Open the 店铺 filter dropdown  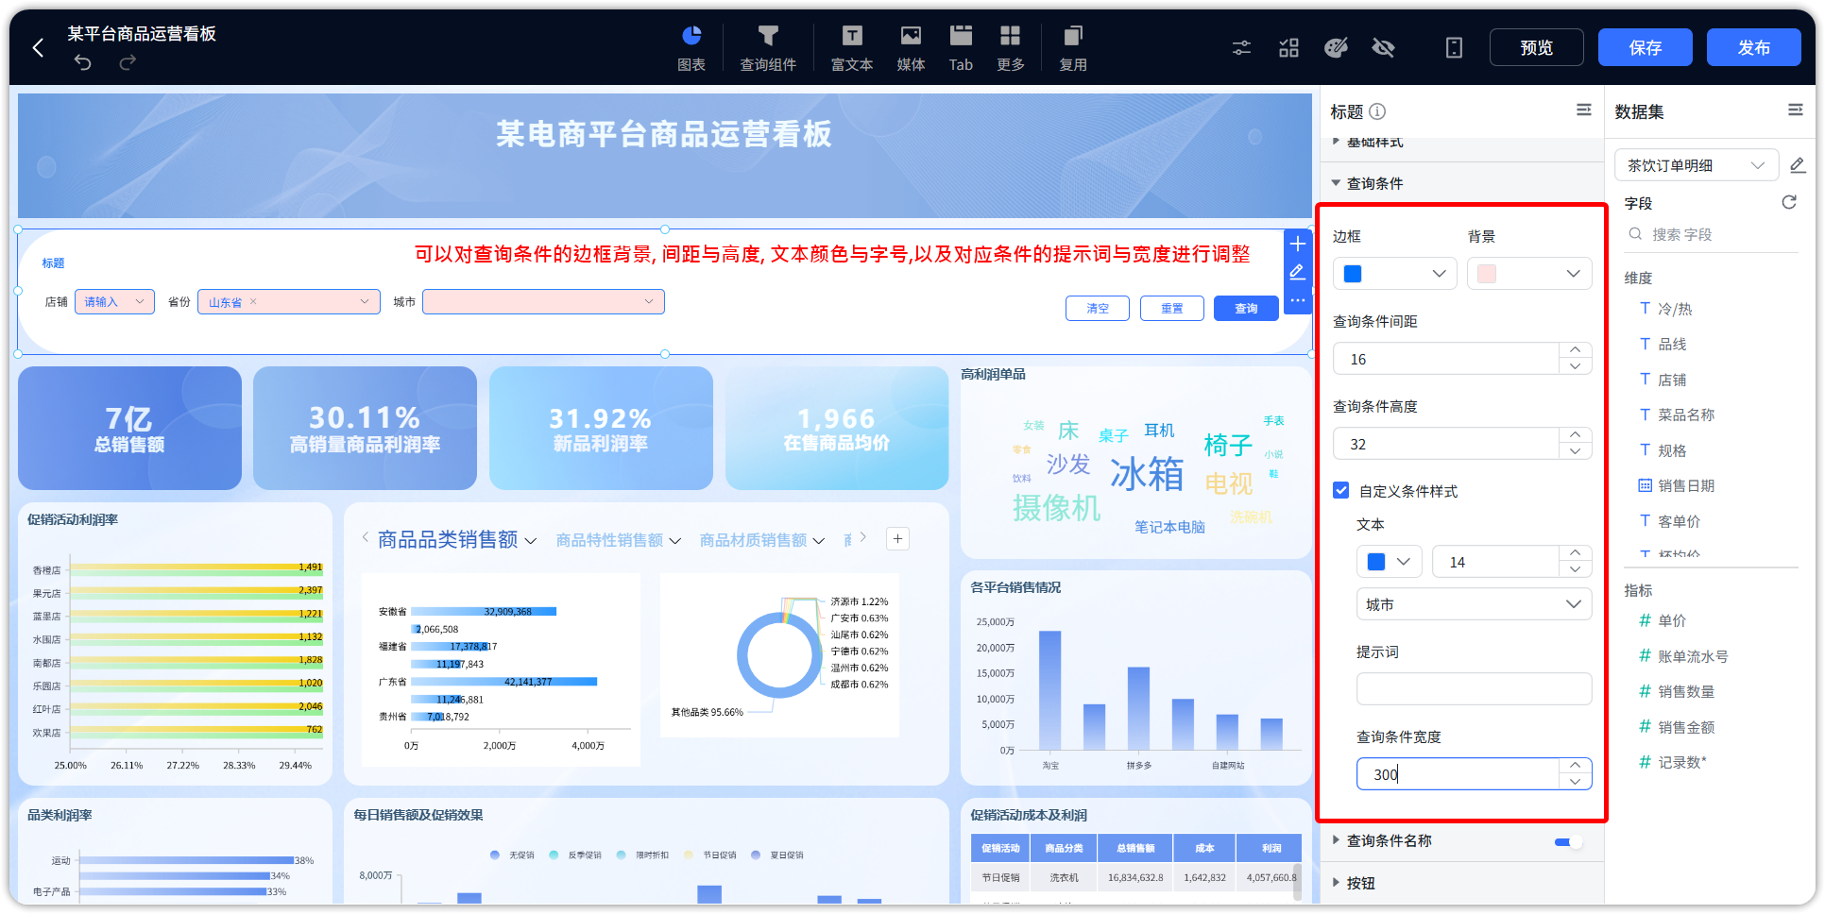click(x=114, y=302)
